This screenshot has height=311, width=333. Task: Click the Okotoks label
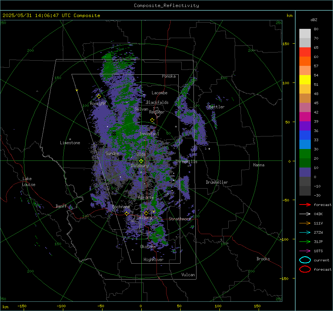148,247
